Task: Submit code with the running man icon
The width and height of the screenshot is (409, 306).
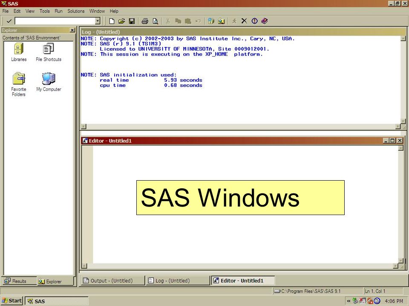Action: [x=234, y=21]
